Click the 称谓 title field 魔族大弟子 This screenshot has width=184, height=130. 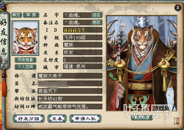click(70, 76)
